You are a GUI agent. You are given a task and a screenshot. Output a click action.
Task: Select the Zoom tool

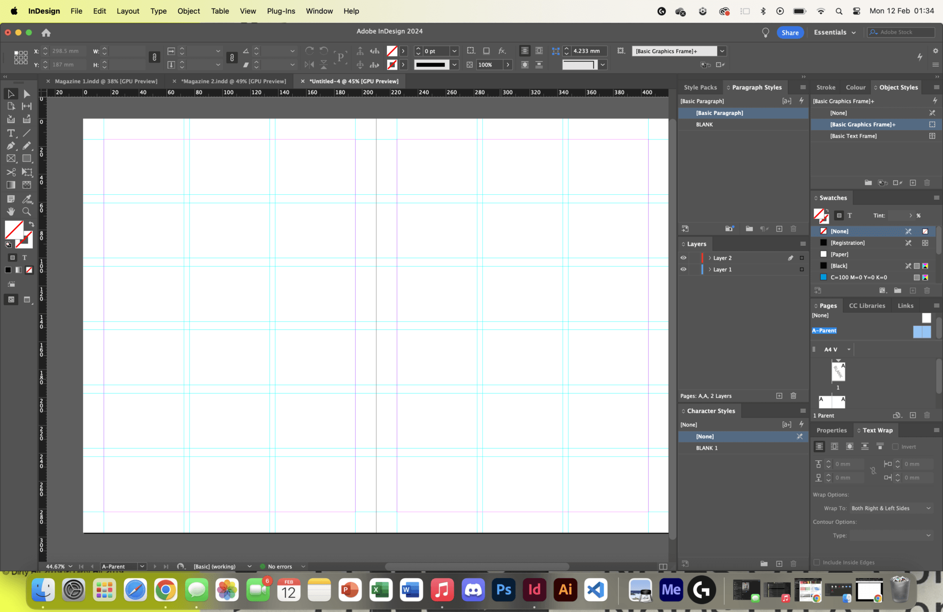[x=27, y=212]
